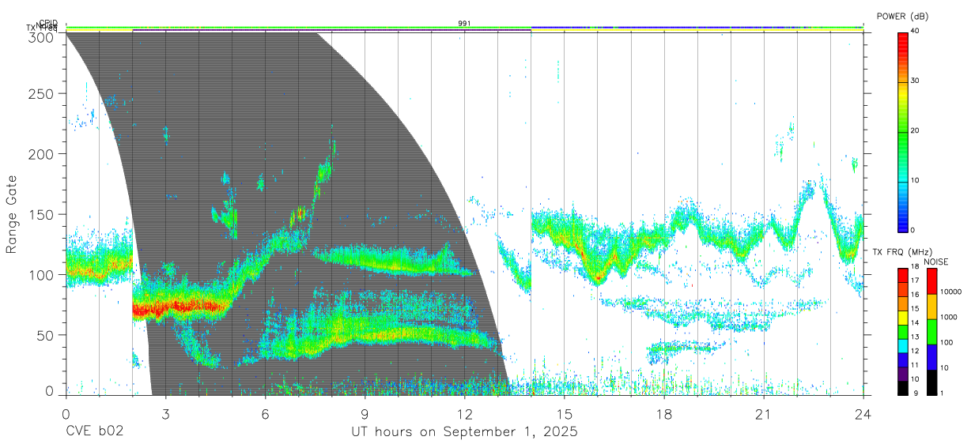Click the "11" label on TX FRQ scale

(x=914, y=364)
